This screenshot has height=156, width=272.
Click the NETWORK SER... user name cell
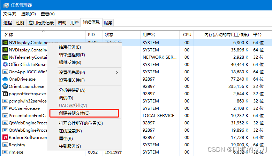click(x=160, y=57)
